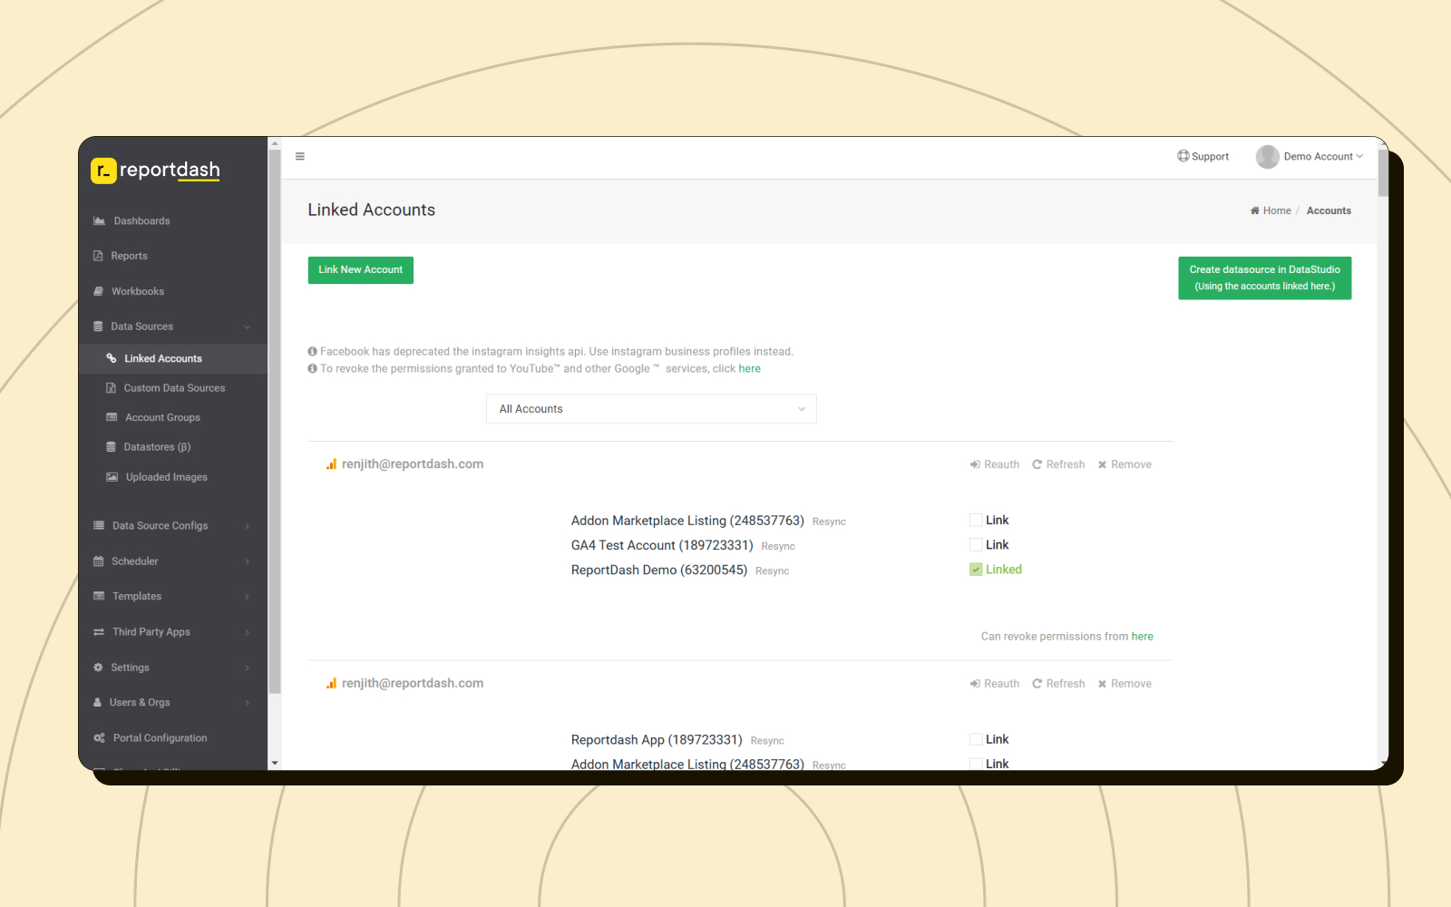Open the Dashboards sidebar icon
This screenshot has height=907, width=1451.
click(x=99, y=221)
